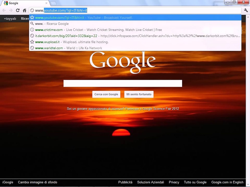Click the browser back arrow
This screenshot has width=250, height=187.
click(x=4, y=10)
